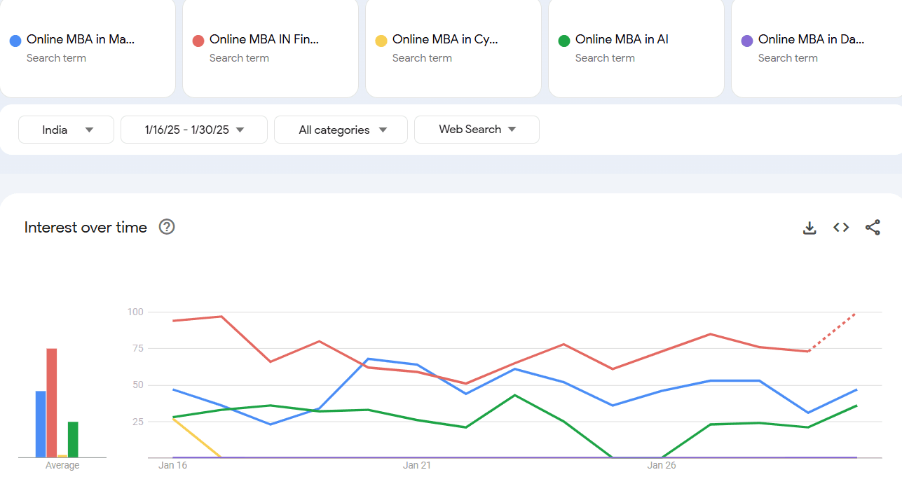Click the green average bar

pyautogui.click(x=73, y=439)
